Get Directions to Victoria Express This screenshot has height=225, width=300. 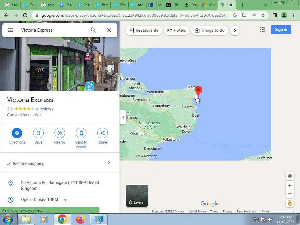click(17, 136)
